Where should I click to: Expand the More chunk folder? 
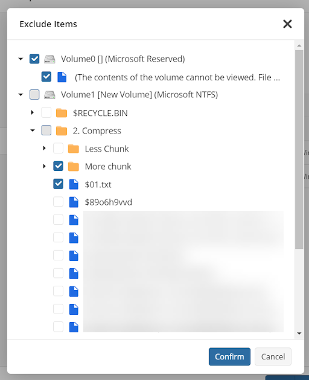coord(44,166)
